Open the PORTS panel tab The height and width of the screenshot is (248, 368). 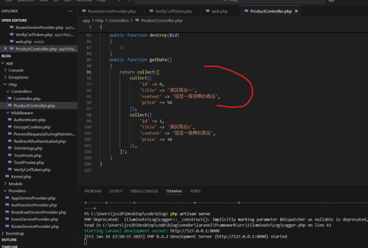tap(195, 191)
